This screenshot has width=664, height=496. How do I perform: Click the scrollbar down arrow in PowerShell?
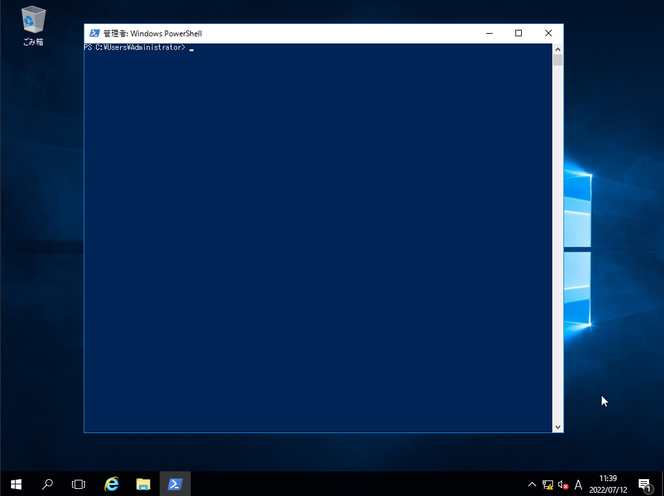point(558,427)
